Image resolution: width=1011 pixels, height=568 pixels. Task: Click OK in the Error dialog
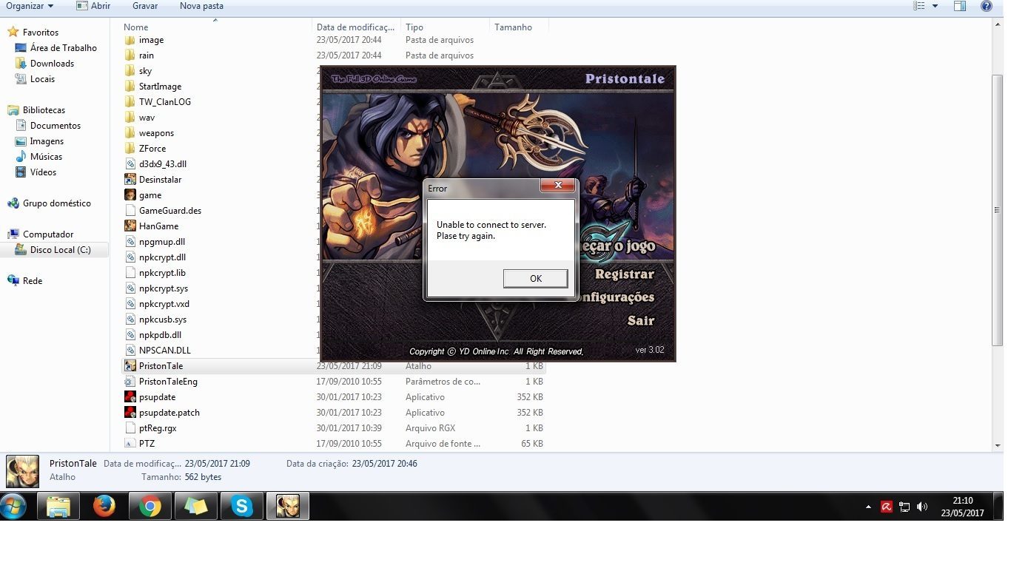pos(535,279)
